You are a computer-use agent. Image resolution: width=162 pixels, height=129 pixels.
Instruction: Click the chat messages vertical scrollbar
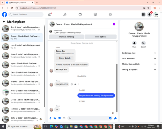pos(117,88)
